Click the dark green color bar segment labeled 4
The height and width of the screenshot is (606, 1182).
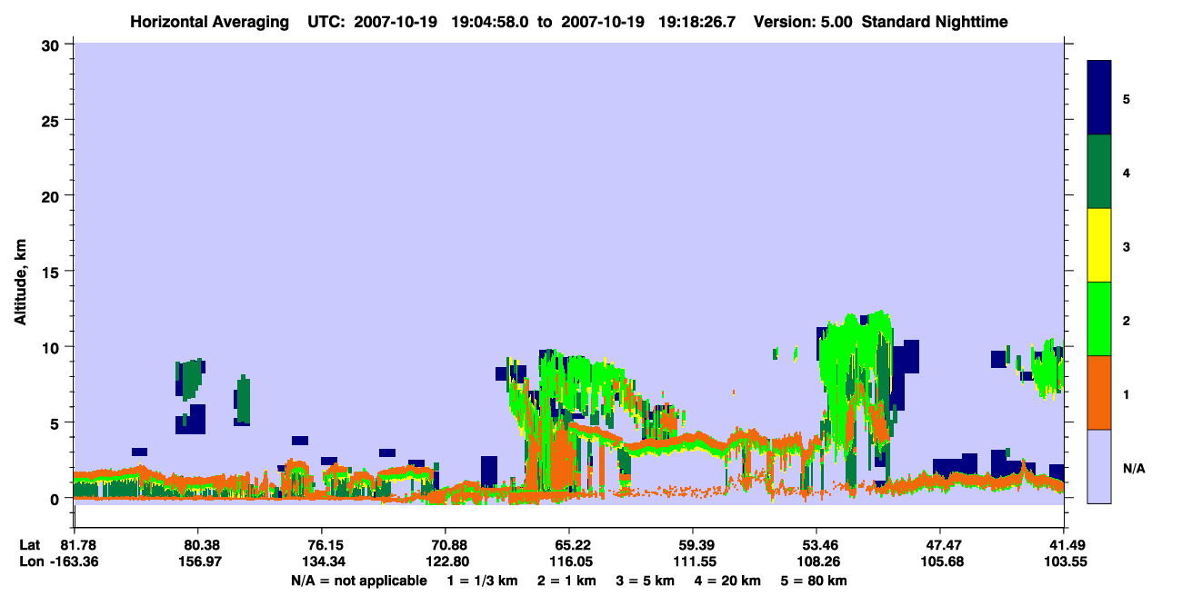(1099, 172)
